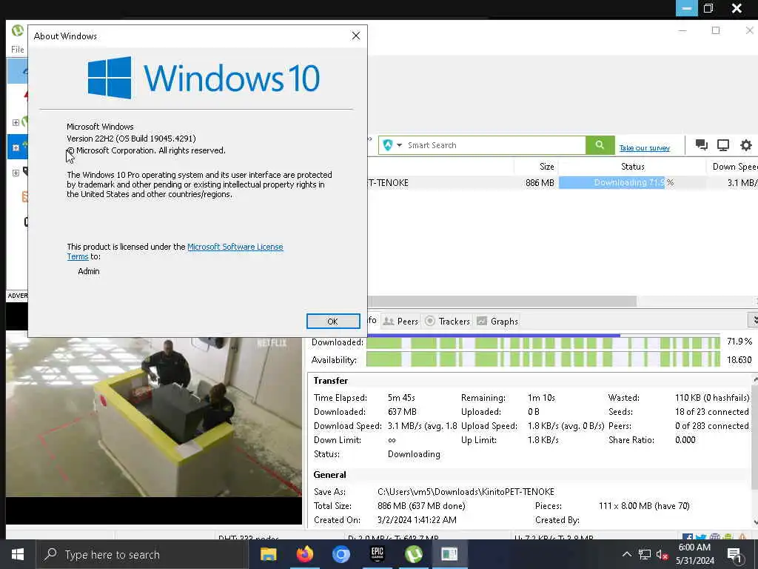Viewport: 758px width, 569px height.
Task: Open the Action Center notifications icon
Action: [x=734, y=554]
